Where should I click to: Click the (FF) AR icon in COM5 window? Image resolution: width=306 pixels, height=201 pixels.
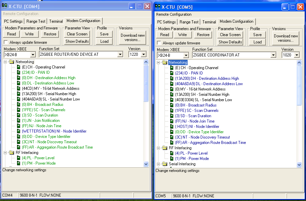[172, 143]
